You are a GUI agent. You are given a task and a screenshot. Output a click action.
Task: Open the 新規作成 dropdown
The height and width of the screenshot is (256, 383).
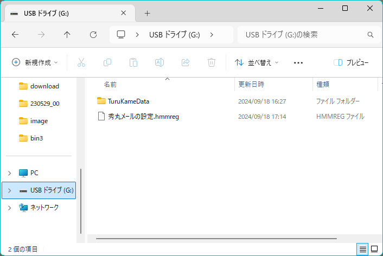point(35,62)
